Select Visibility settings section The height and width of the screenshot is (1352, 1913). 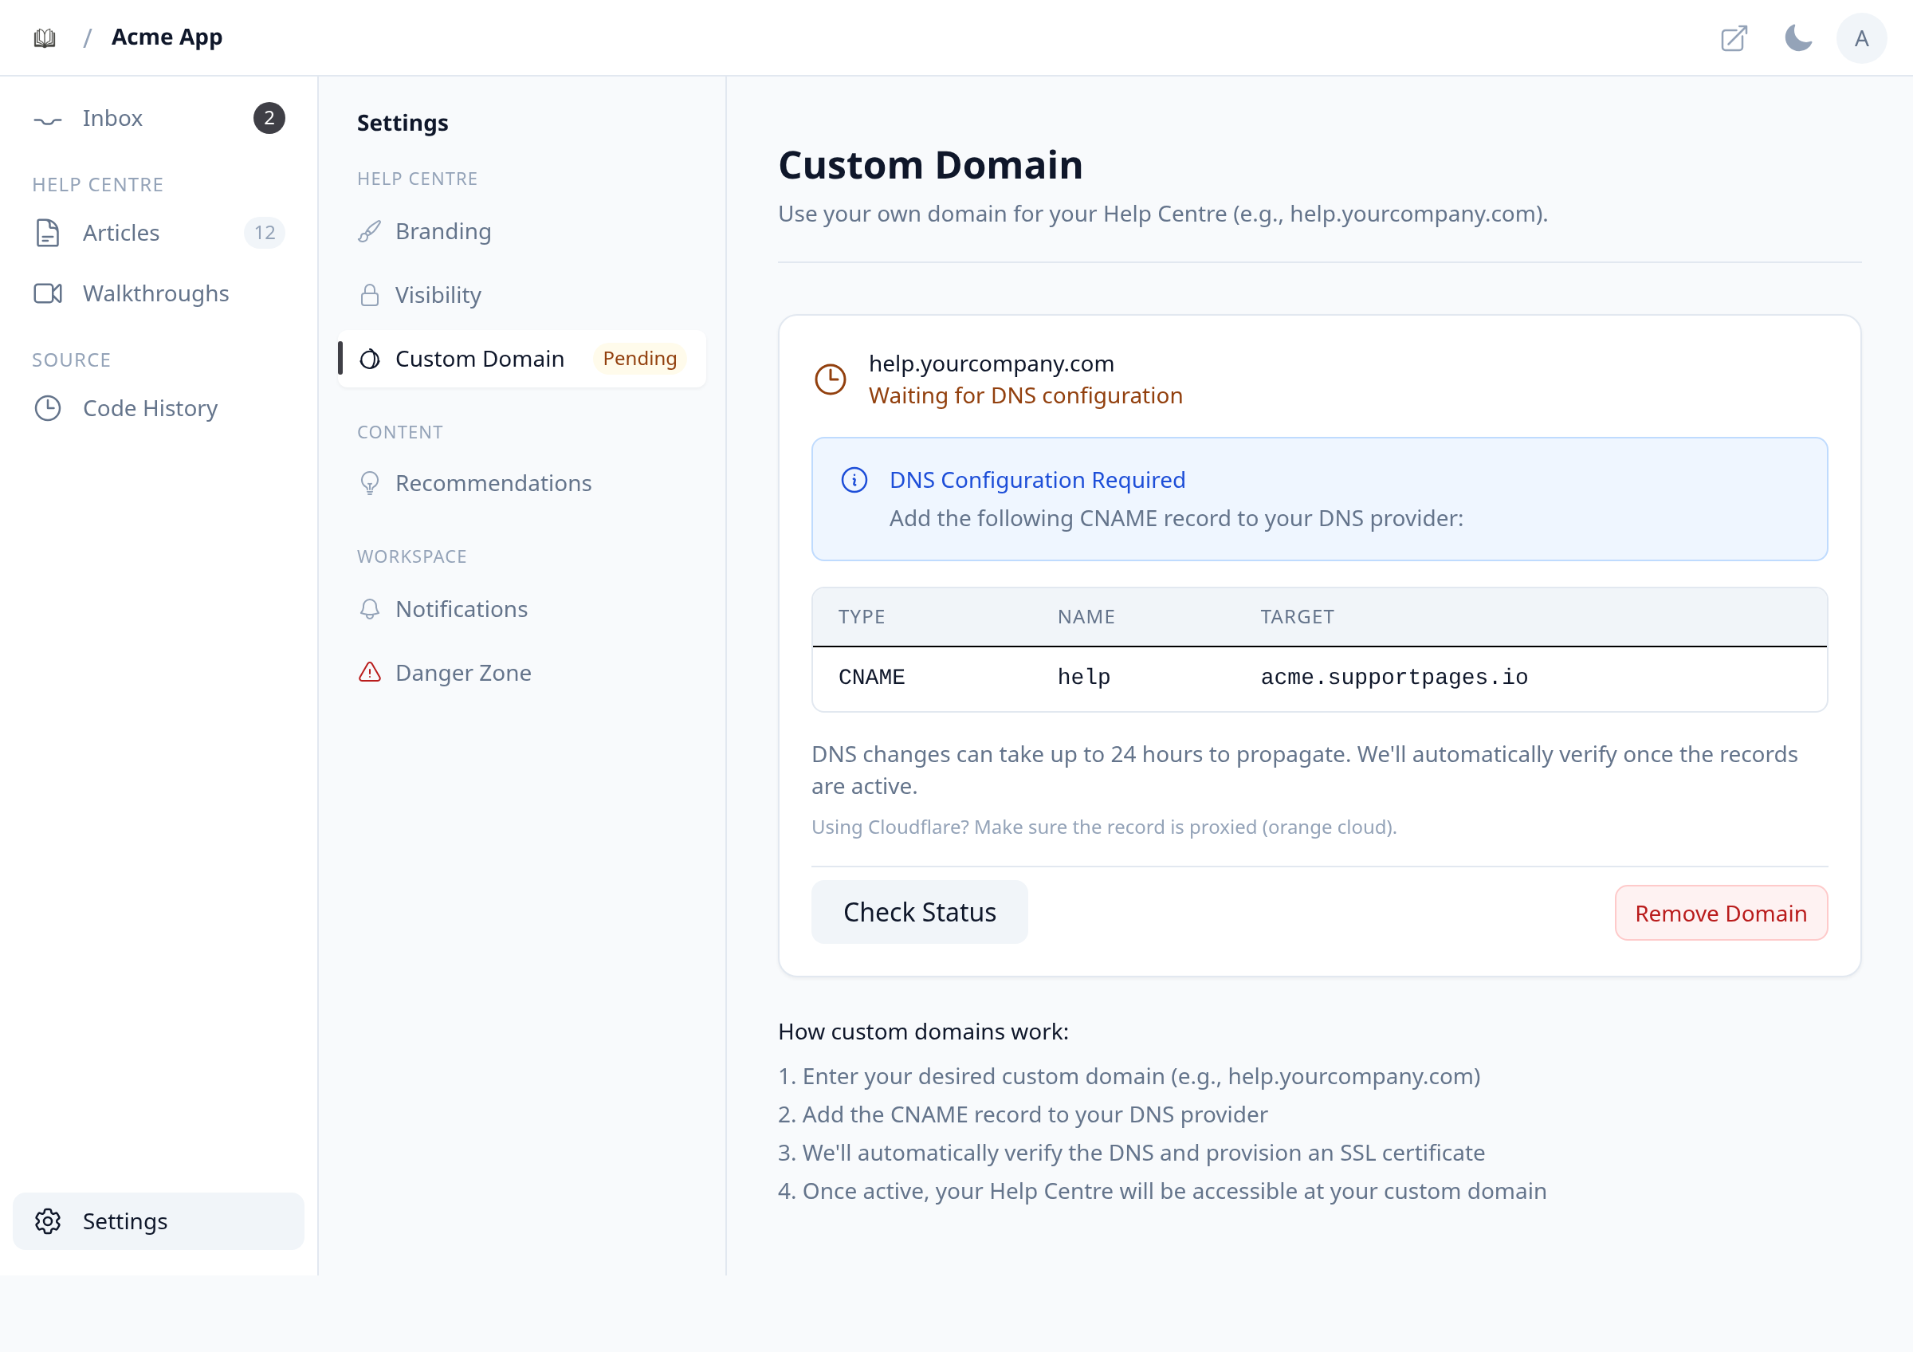pyautogui.click(x=522, y=295)
